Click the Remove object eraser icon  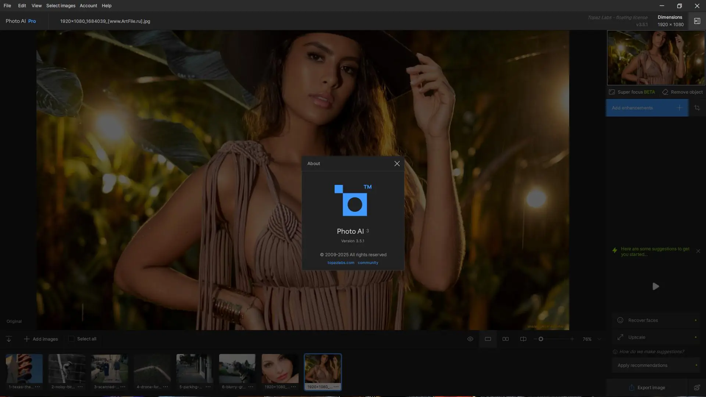coord(665,92)
